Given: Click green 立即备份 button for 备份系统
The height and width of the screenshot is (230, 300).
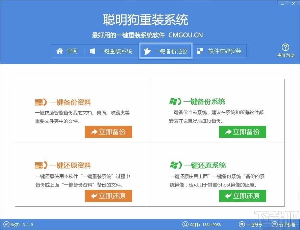Looking at the screenshot, I should click(243, 132).
